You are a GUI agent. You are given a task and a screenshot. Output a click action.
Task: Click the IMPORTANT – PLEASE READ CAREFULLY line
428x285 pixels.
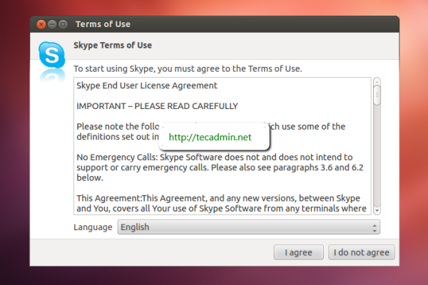tap(157, 106)
